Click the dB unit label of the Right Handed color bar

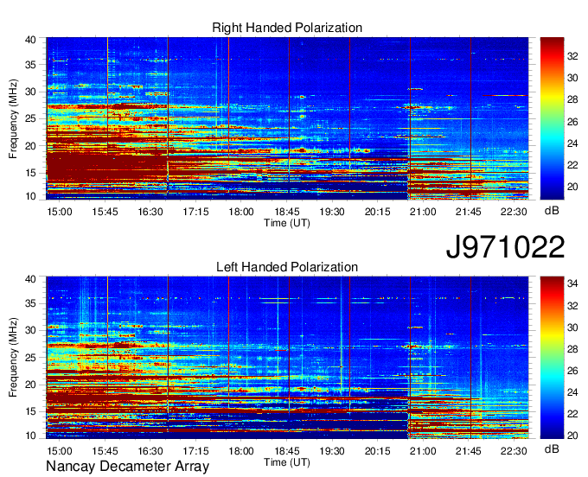(552, 211)
